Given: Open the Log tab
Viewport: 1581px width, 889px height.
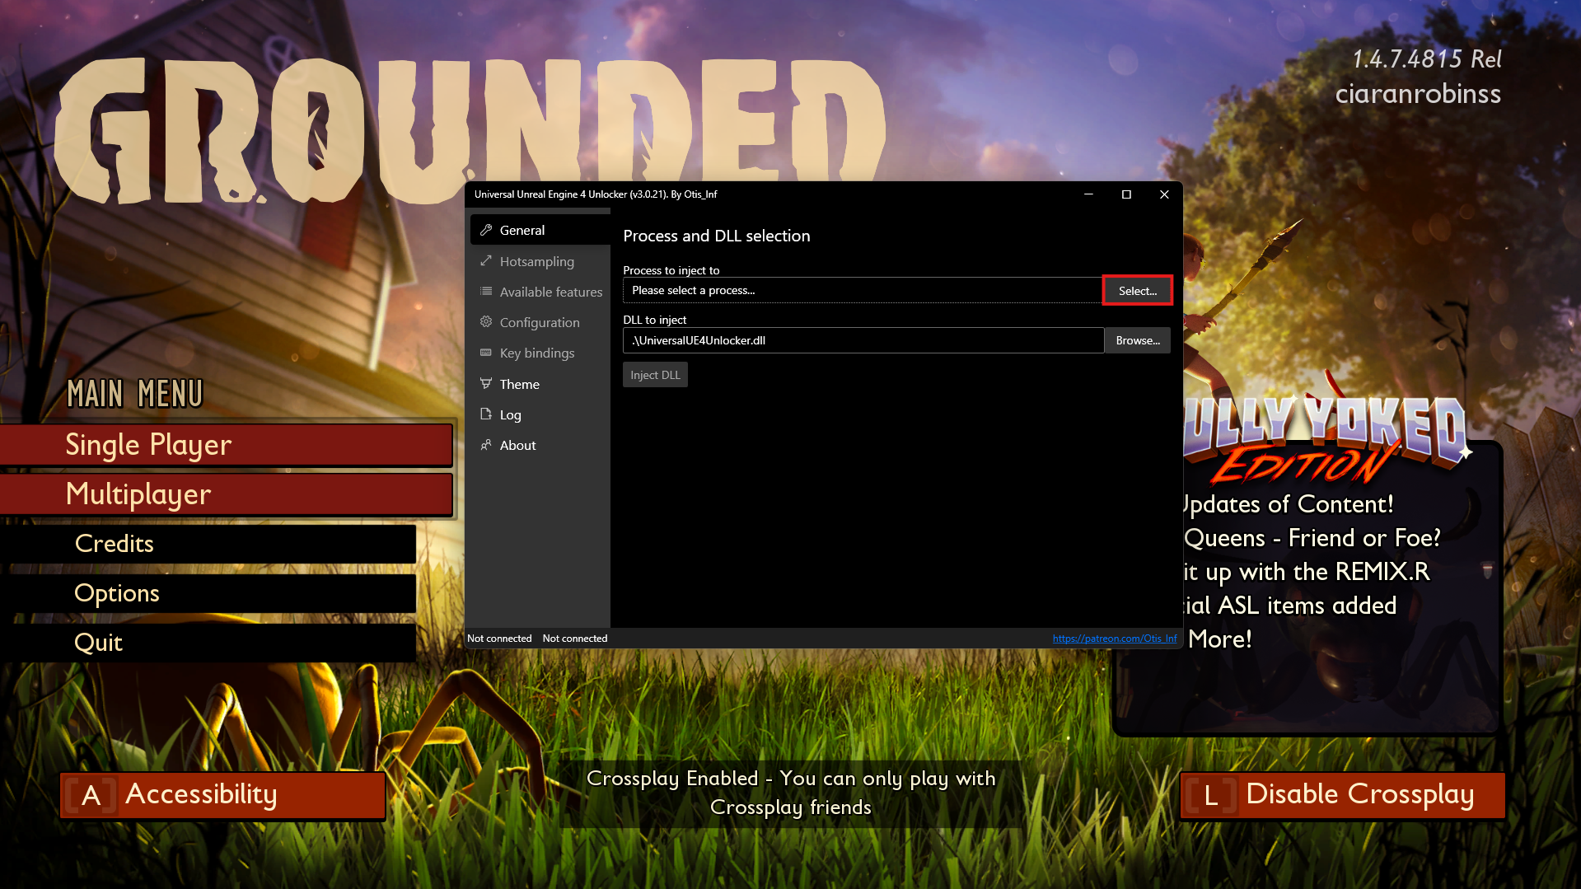Looking at the screenshot, I should [x=540, y=414].
